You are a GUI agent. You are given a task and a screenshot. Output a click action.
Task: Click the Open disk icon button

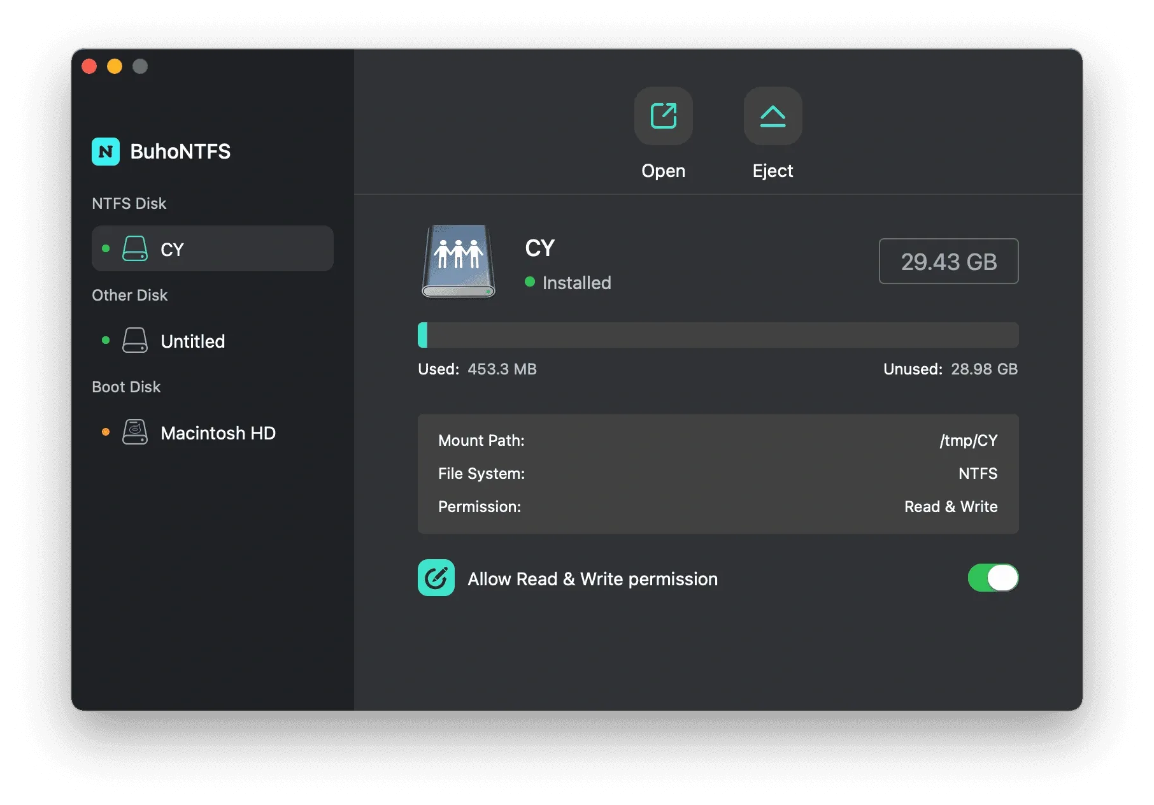(x=663, y=116)
